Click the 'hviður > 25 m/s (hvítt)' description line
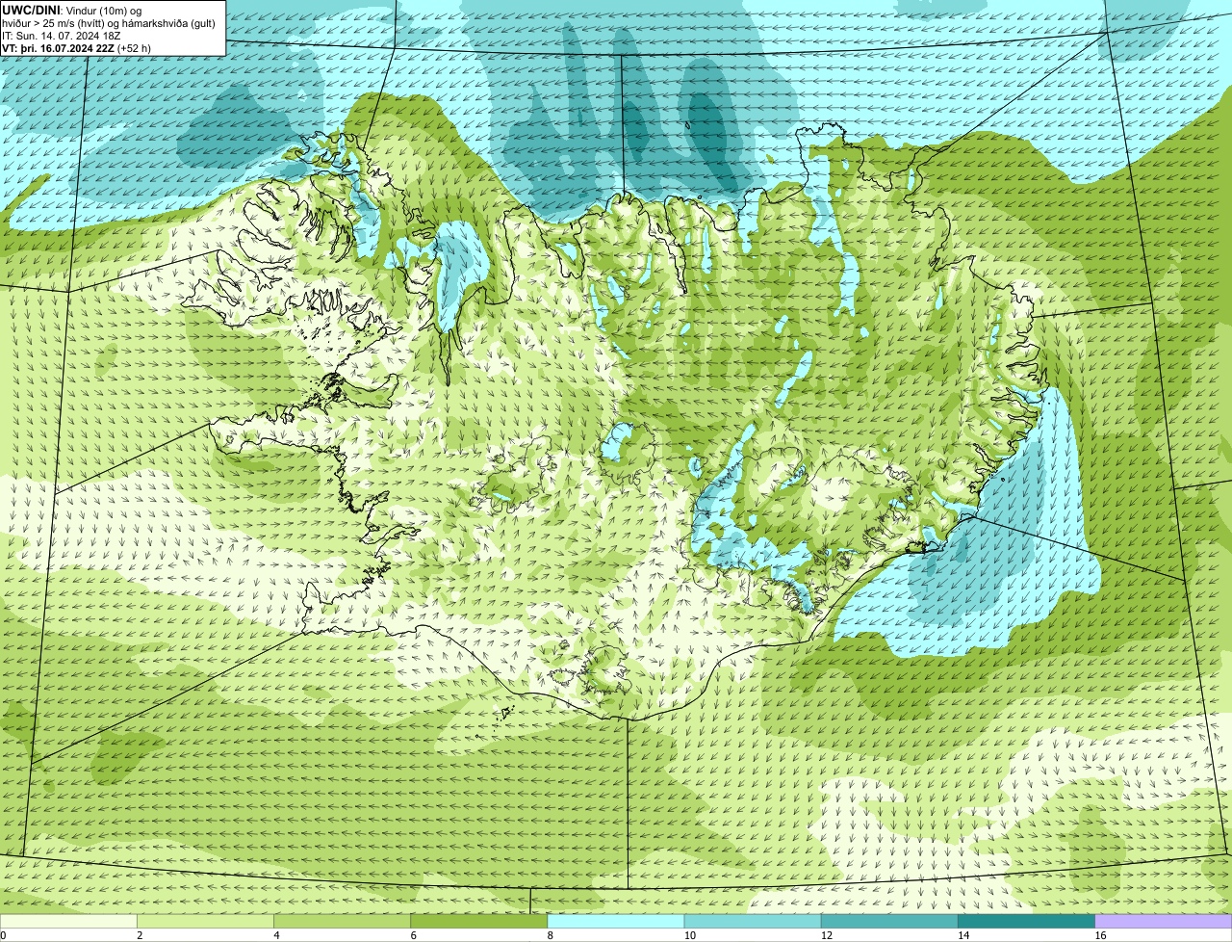1232x942 pixels. click(108, 22)
